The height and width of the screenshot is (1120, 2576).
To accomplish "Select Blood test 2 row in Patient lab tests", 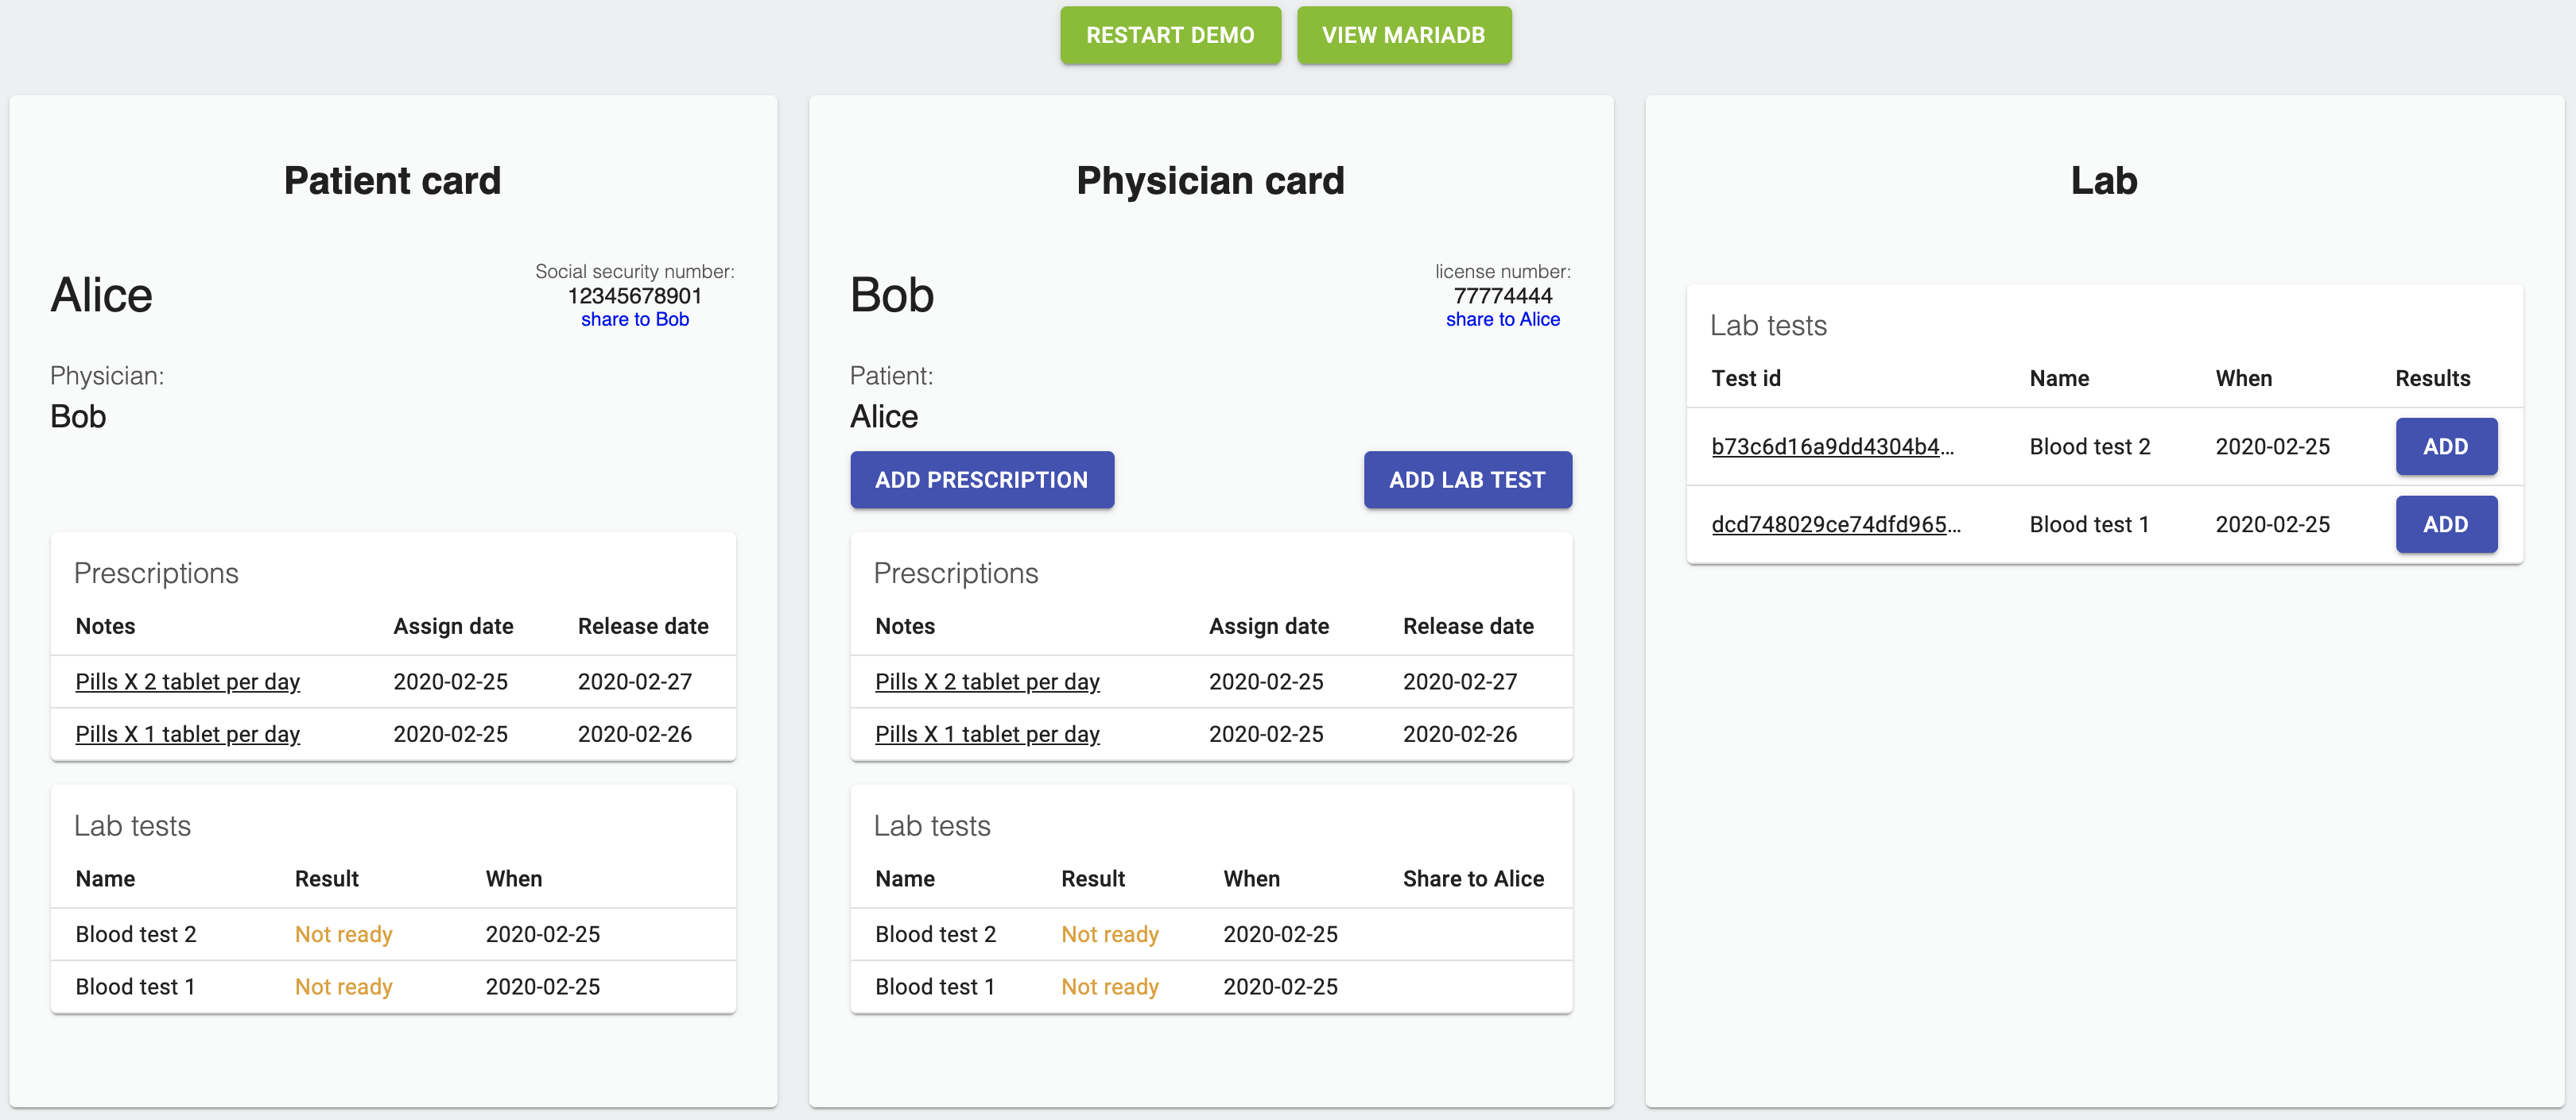I will [x=136, y=934].
